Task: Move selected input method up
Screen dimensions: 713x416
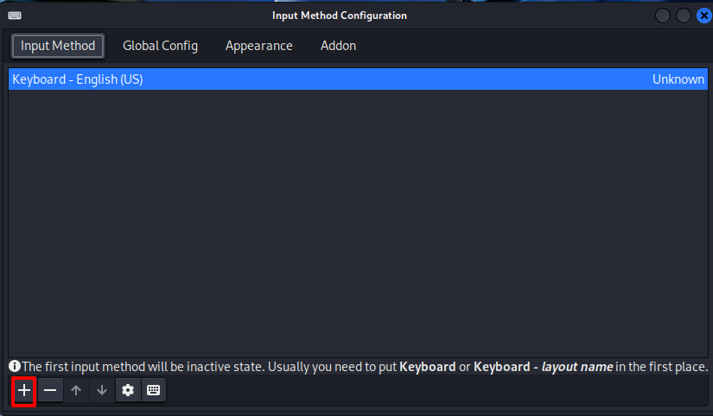Action: [x=76, y=390]
